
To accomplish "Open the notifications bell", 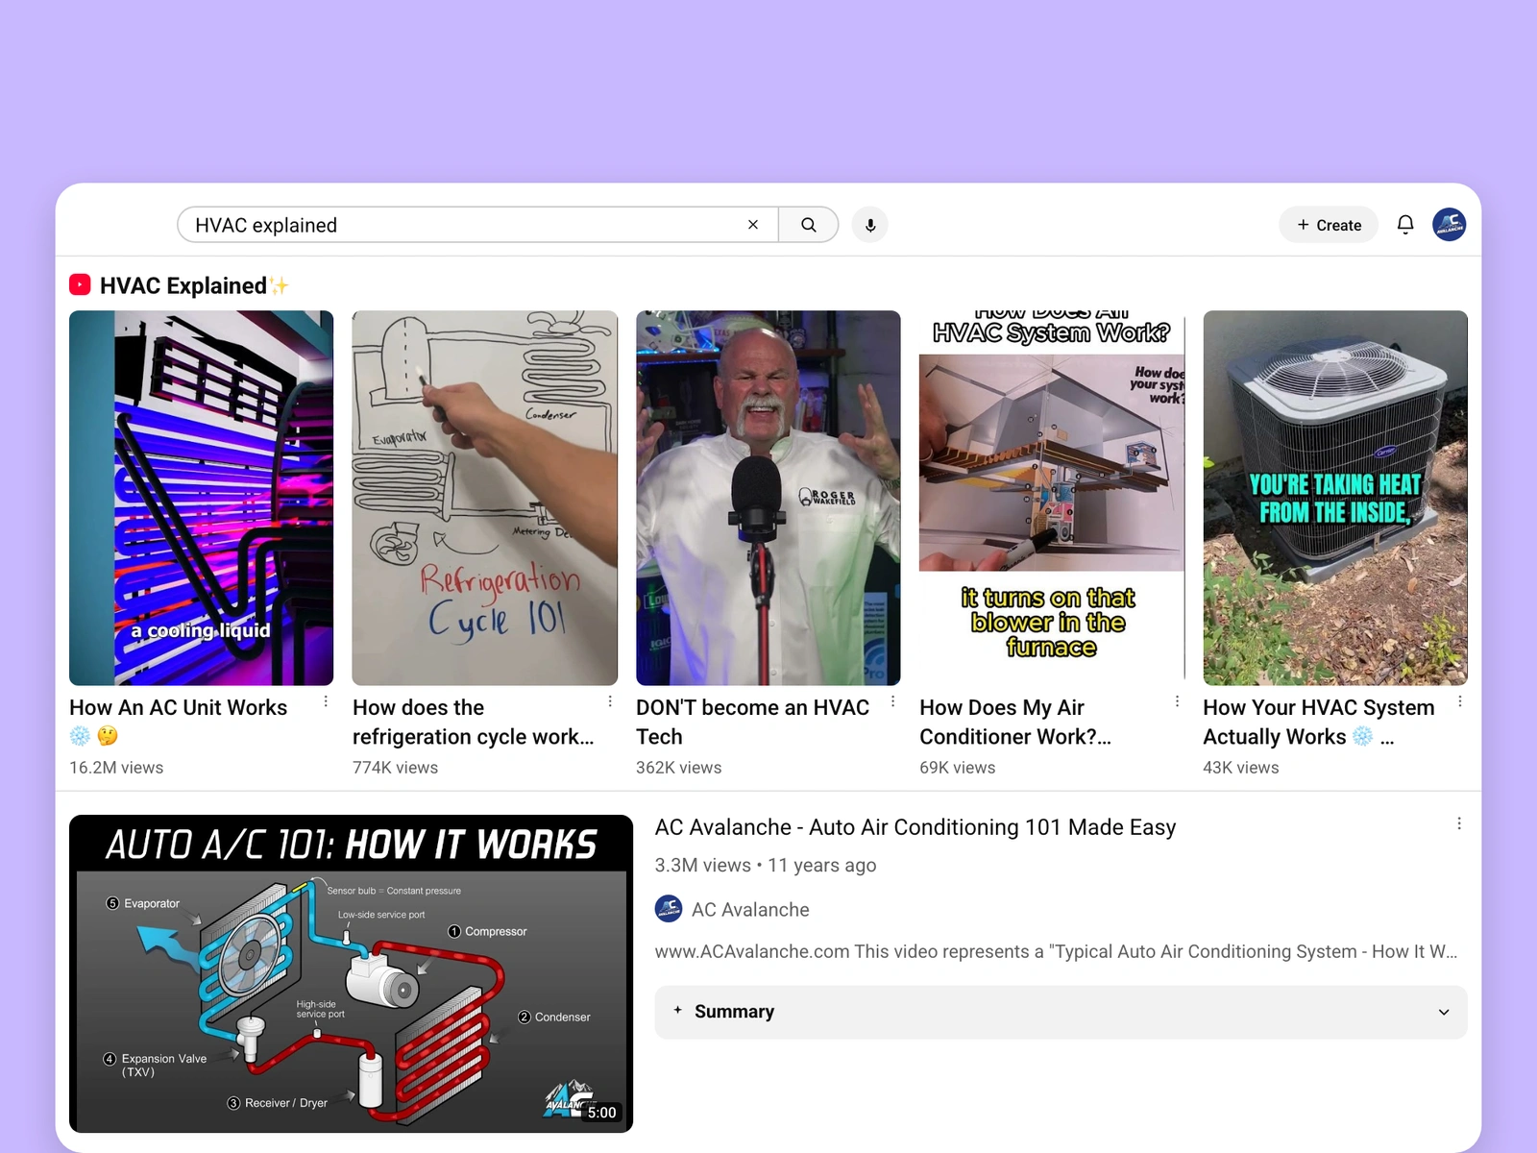I will coord(1405,225).
